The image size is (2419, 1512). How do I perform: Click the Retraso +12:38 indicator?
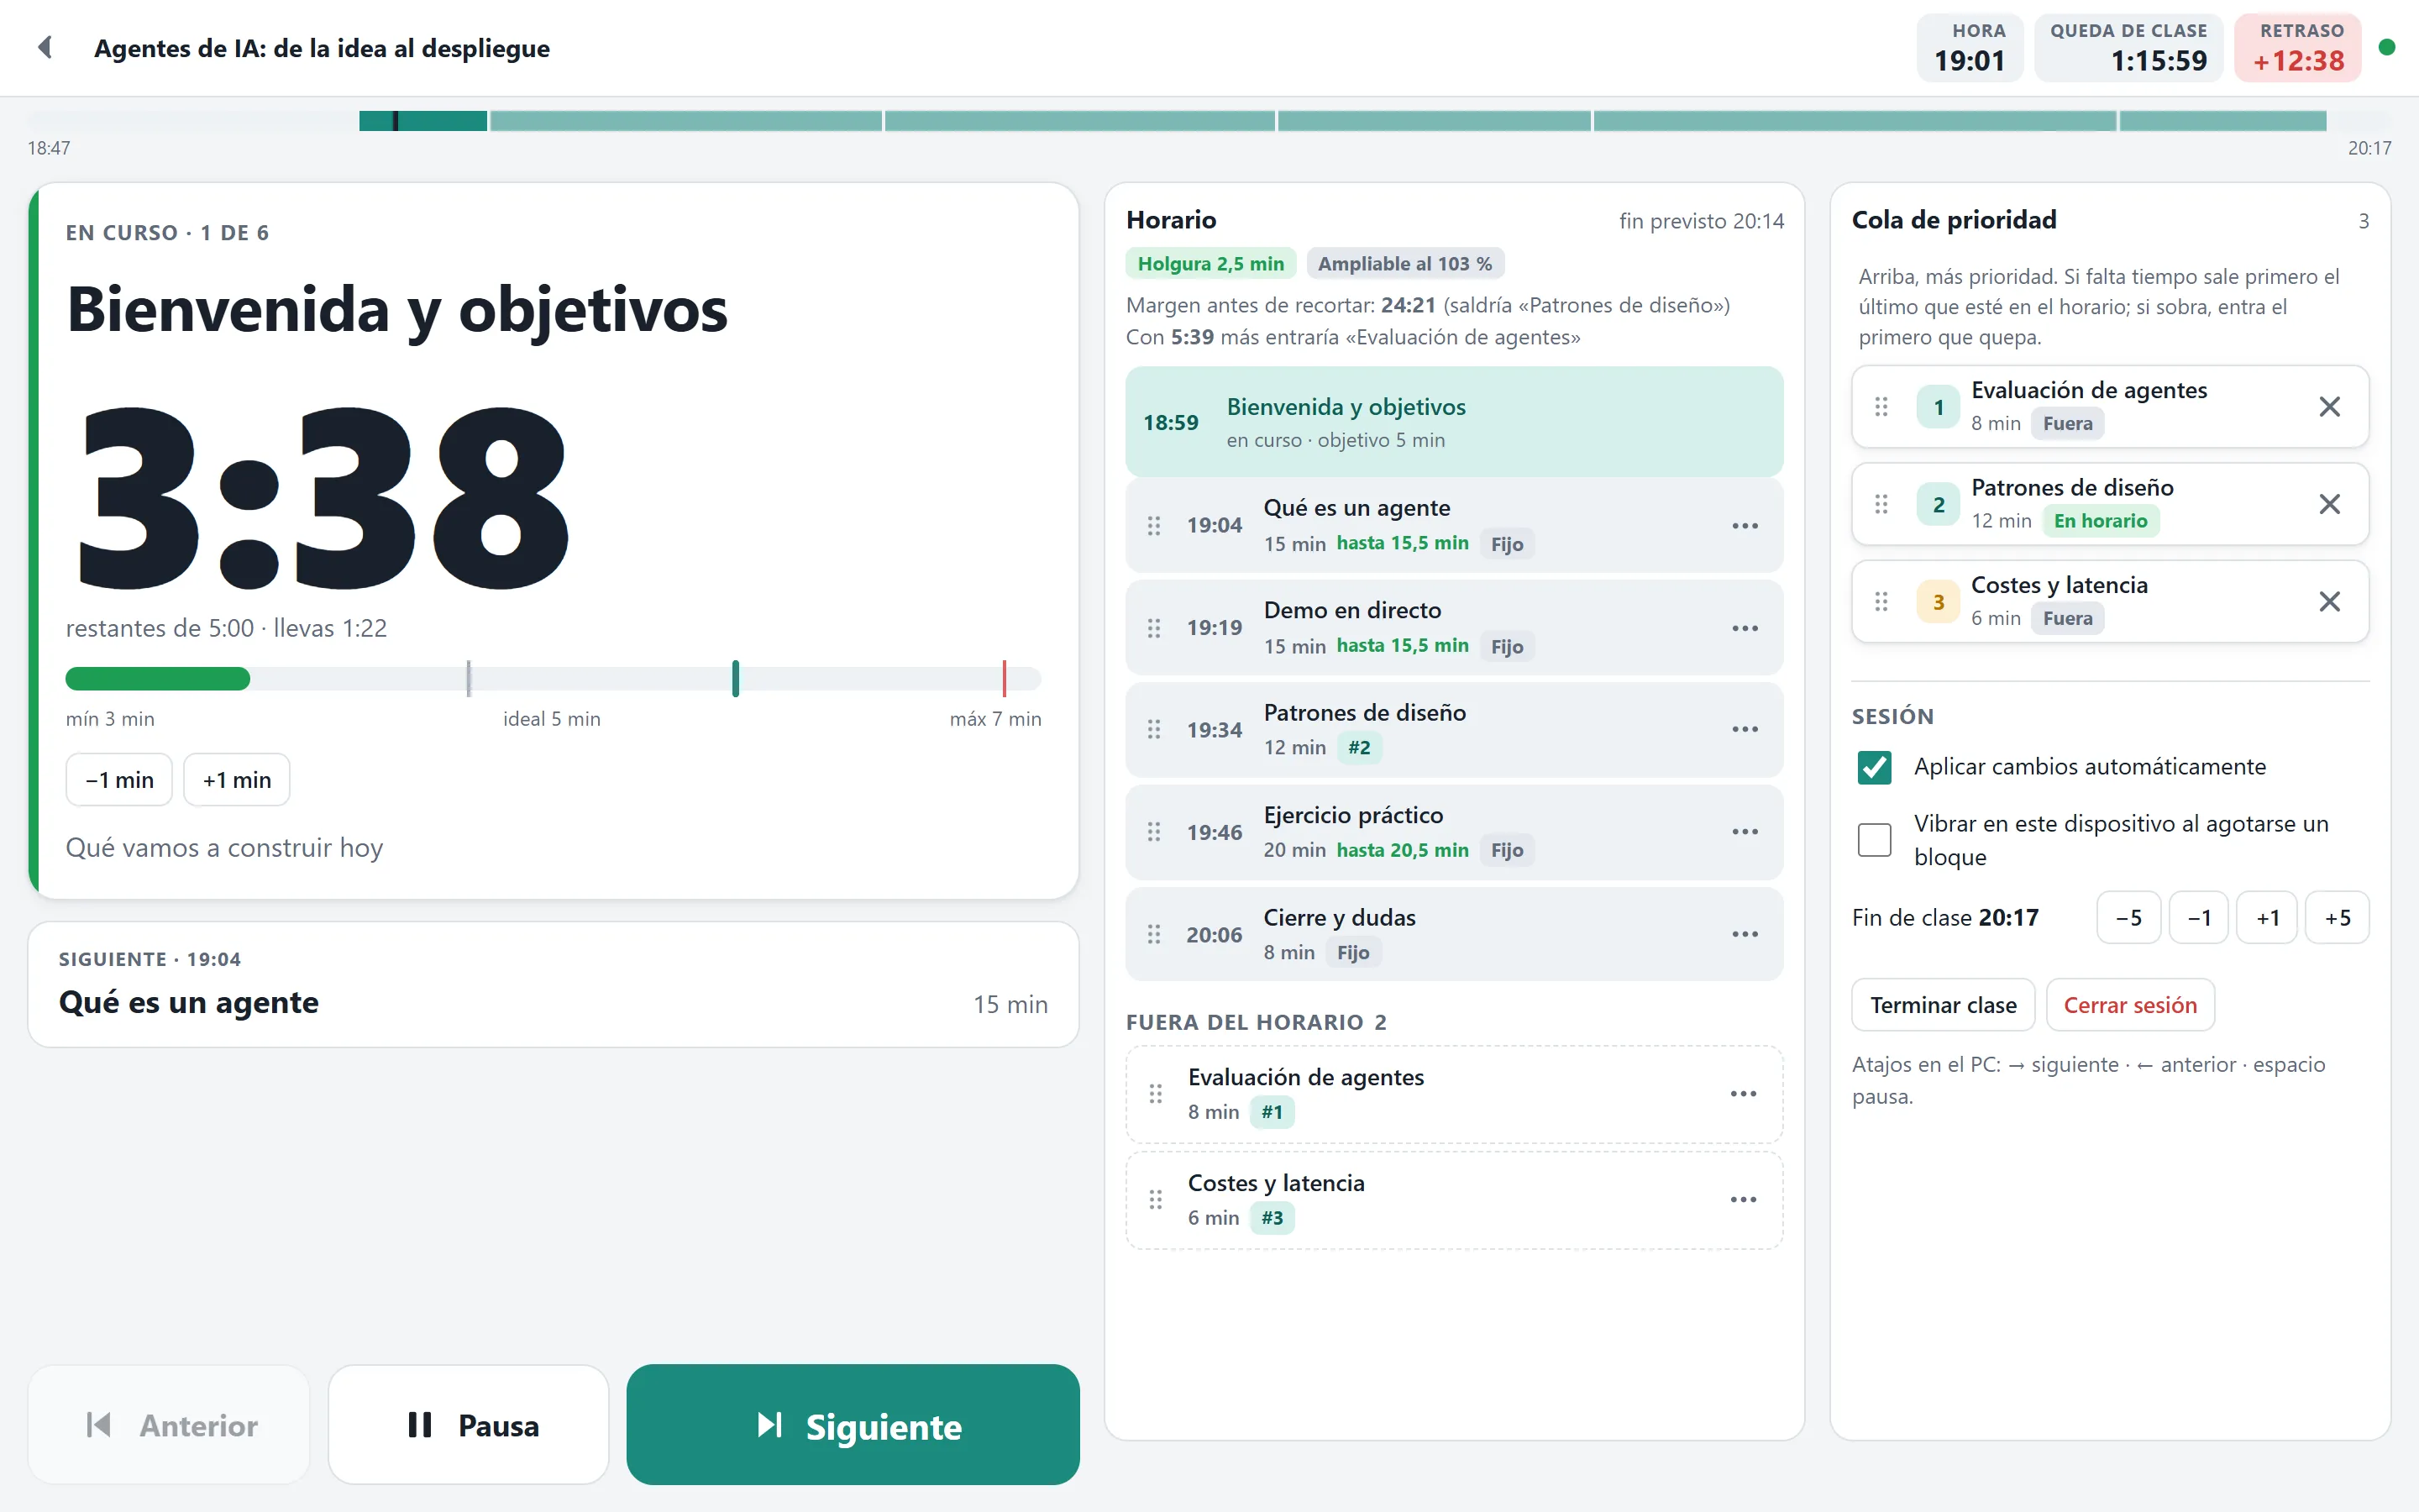2297,48
